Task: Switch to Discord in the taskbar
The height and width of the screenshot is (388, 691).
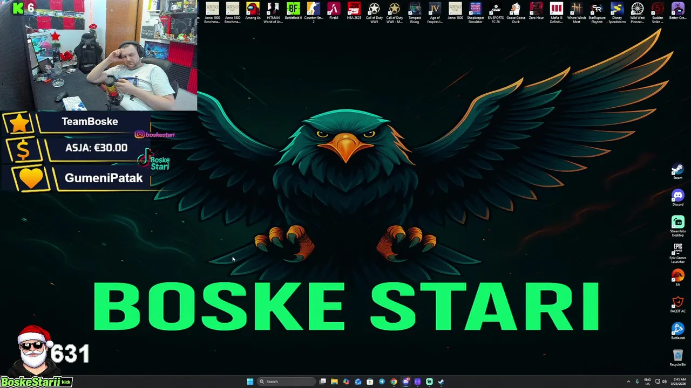Action: (x=406, y=382)
